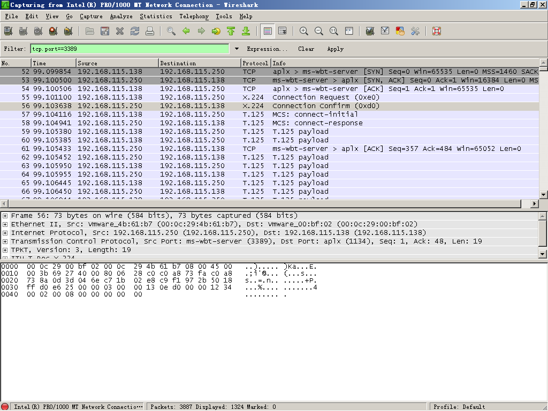Screen dimensions: 548x411
Task: Find a packet with the magnifier icon
Action: pyautogui.click(x=171, y=31)
